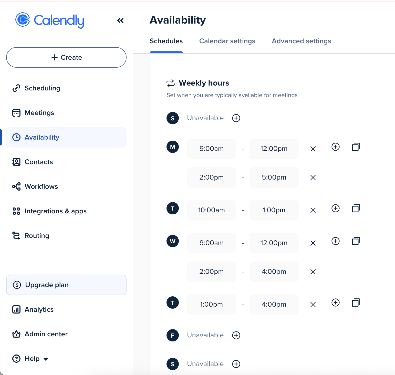Click the Upgrade plan button
Screen dimensions: 395x375
pos(66,285)
